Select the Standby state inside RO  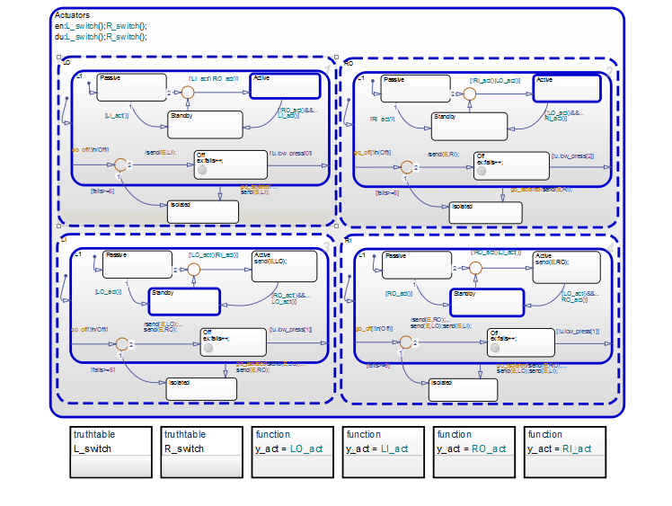pos(469,127)
